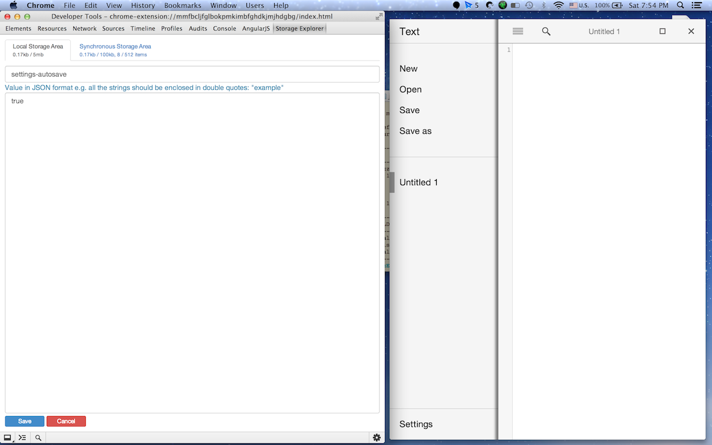712x445 pixels.
Task: Open the Window menu
Action: pos(224,5)
